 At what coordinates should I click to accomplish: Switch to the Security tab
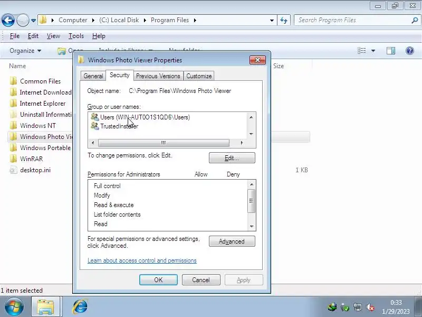(x=120, y=75)
